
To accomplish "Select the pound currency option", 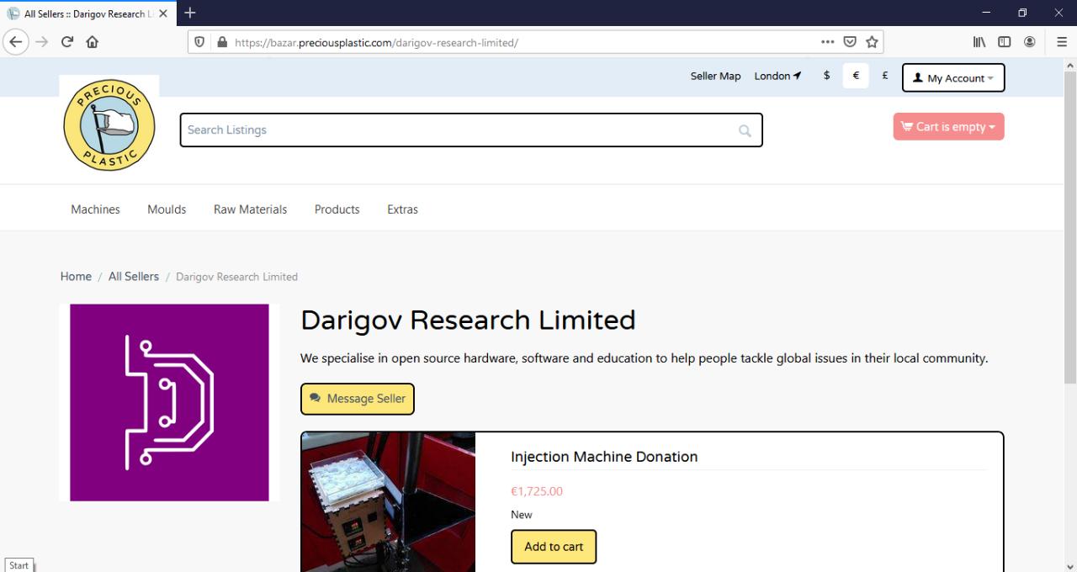I will [x=885, y=76].
